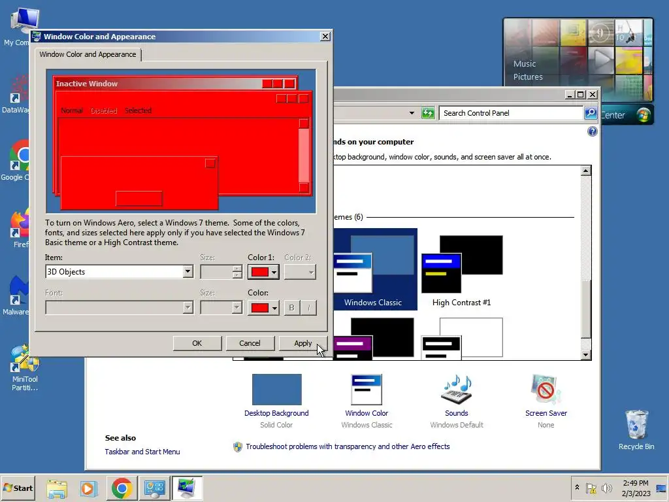Click the Normal menu item in preview
Viewport: 669px width, 502px height.
click(72, 110)
